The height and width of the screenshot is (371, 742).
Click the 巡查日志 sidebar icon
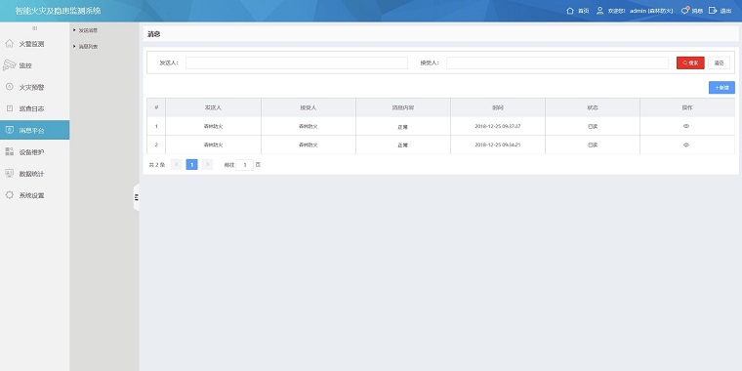(x=10, y=108)
